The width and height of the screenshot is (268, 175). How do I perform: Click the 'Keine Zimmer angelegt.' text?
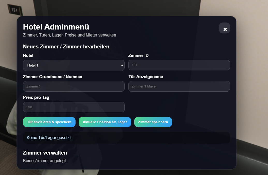[x=45, y=161]
